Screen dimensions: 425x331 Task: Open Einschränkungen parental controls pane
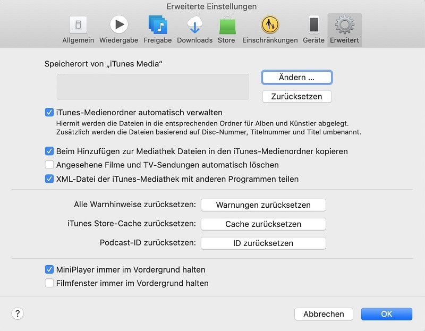(x=270, y=30)
